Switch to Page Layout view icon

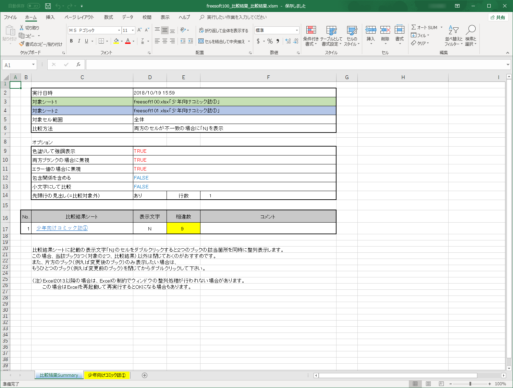(428, 384)
